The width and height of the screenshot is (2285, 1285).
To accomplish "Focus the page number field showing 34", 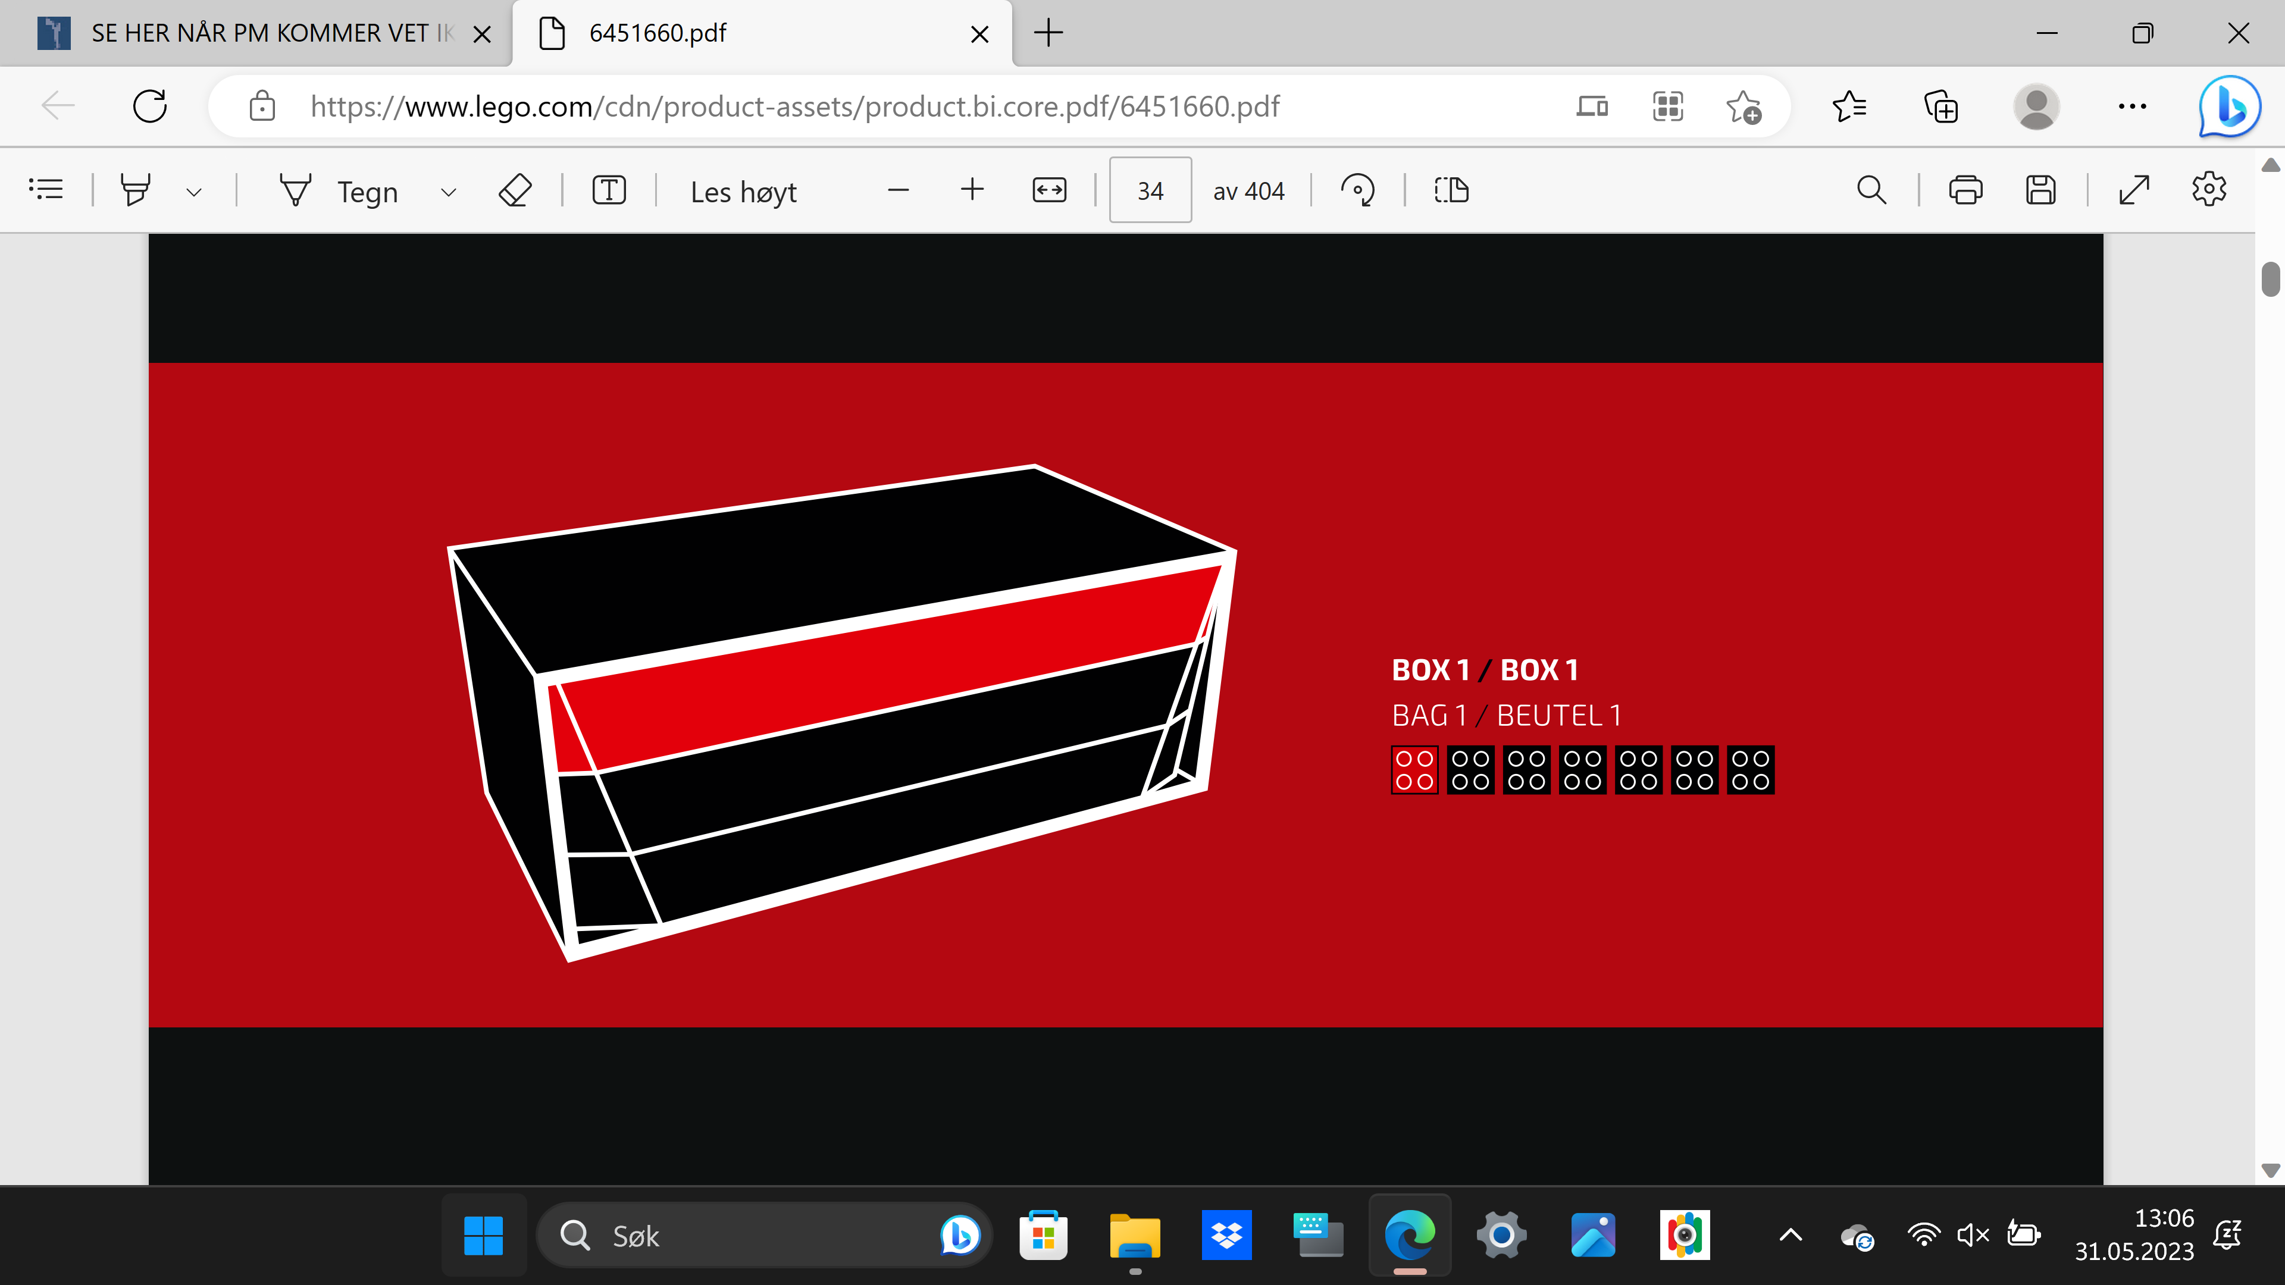I will coord(1150,190).
